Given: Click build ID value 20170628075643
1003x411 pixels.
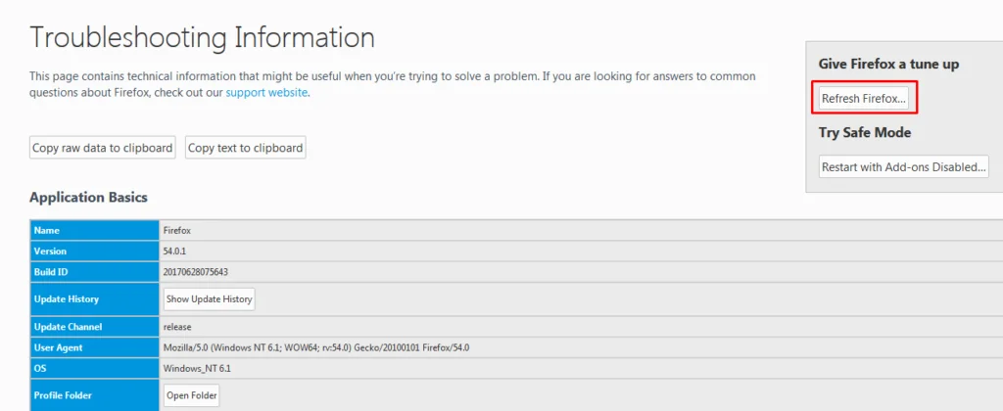Looking at the screenshot, I should click(196, 272).
